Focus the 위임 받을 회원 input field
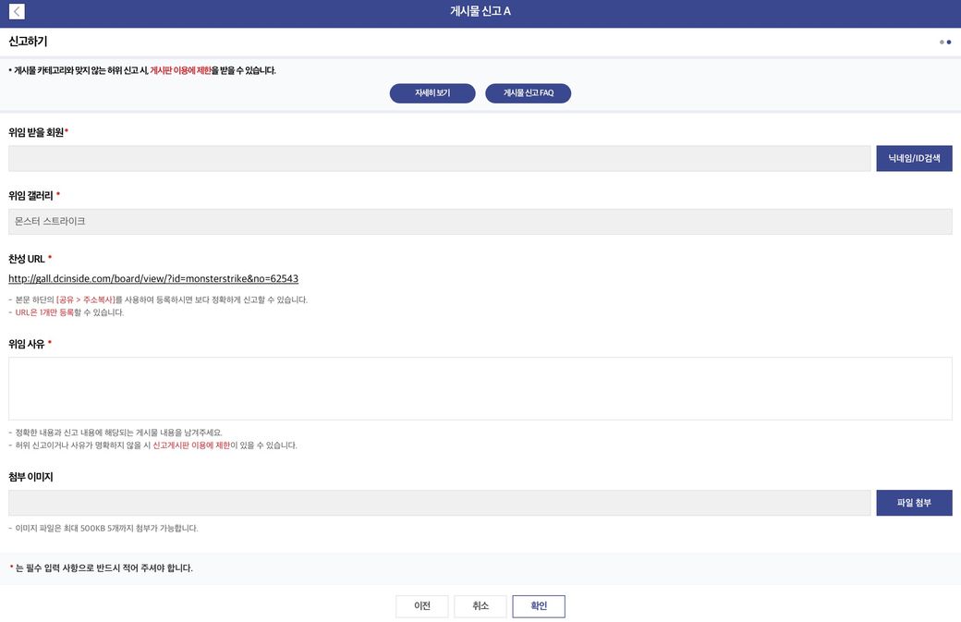 (440, 158)
